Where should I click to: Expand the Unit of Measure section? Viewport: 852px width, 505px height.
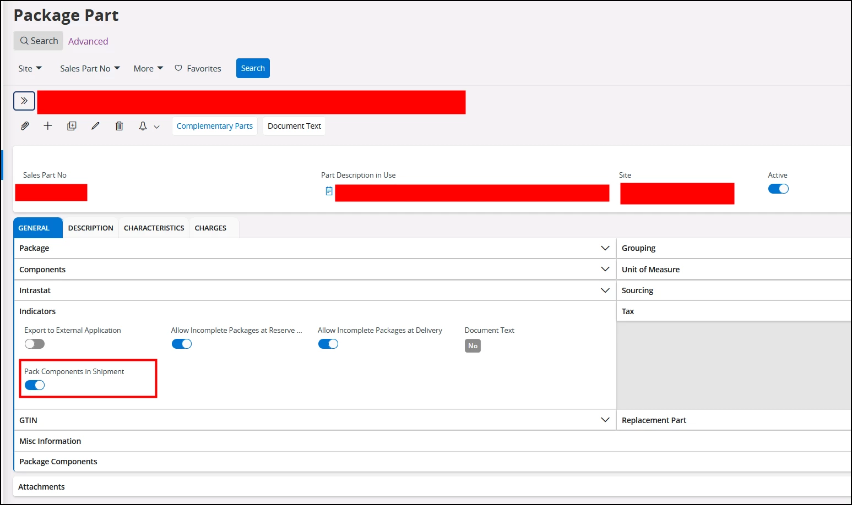[x=734, y=269]
